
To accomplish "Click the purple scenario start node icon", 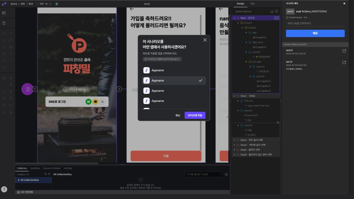I will (x=27, y=89).
